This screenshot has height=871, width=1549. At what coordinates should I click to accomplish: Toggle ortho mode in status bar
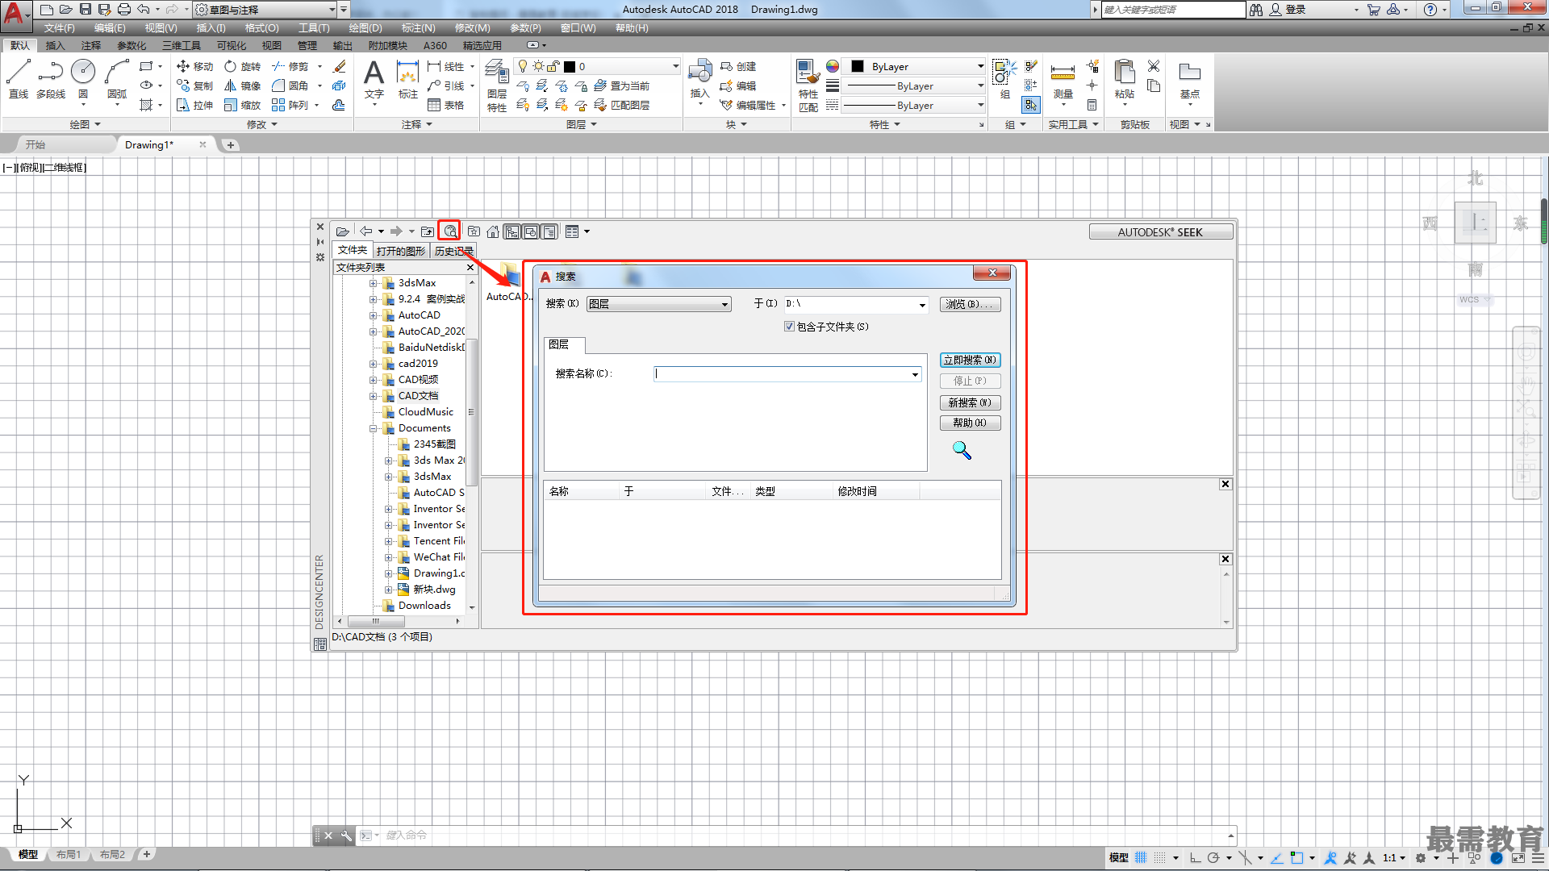click(x=1195, y=857)
